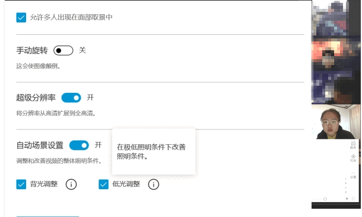Open the 设置 three-dot settings icon
Screen dimensions: 362x217
point(353,175)
